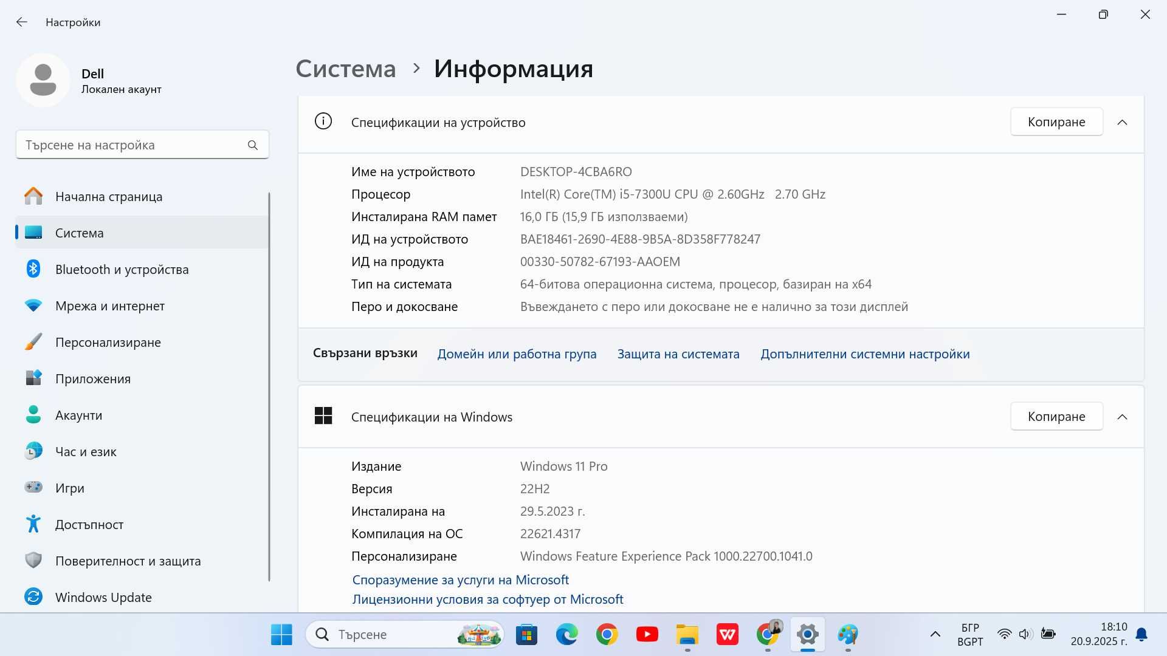The height and width of the screenshot is (656, 1167).
Task: Open Лицензионни условия за софтуер link
Action: coord(488,599)
